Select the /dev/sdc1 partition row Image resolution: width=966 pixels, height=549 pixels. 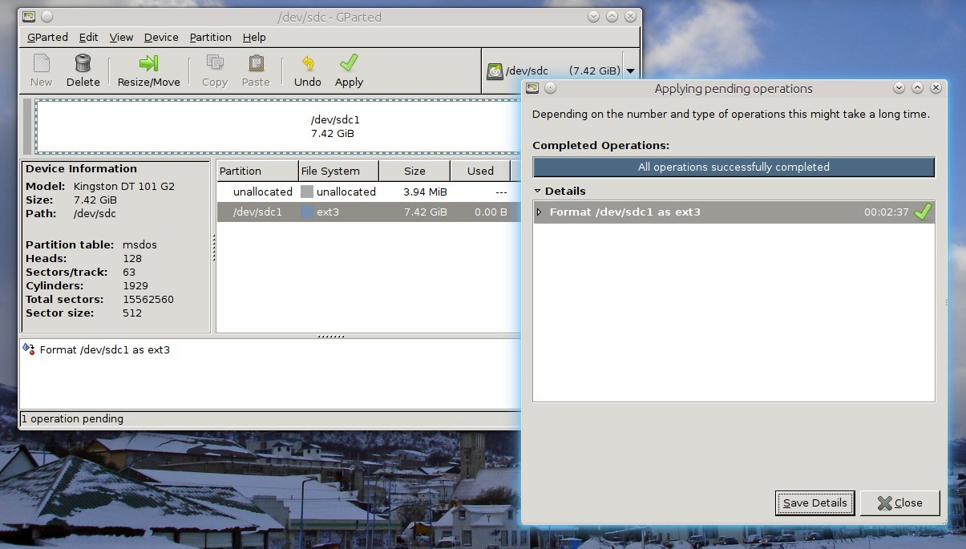367,212
